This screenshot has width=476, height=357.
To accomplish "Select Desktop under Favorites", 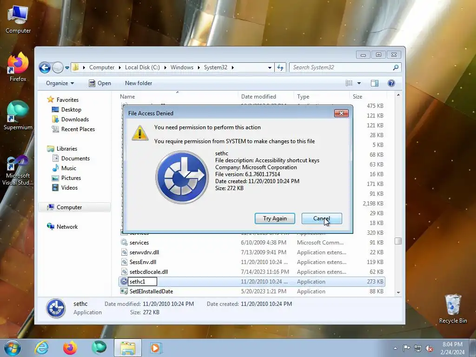I will [x=71, y=110].
